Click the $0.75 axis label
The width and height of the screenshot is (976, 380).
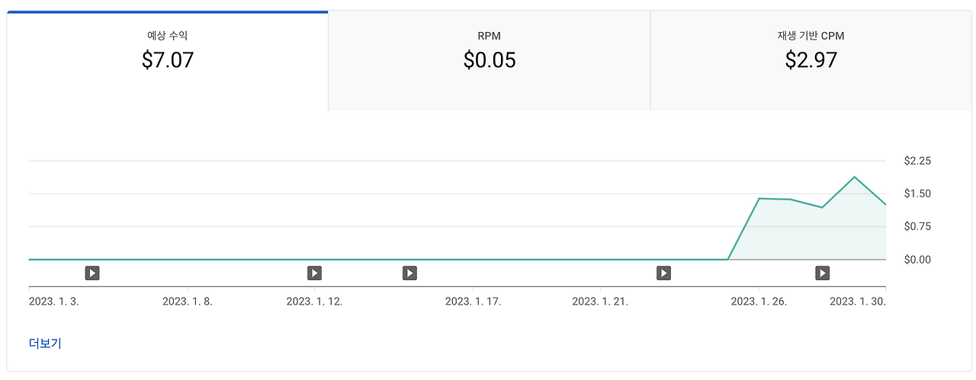917,226
